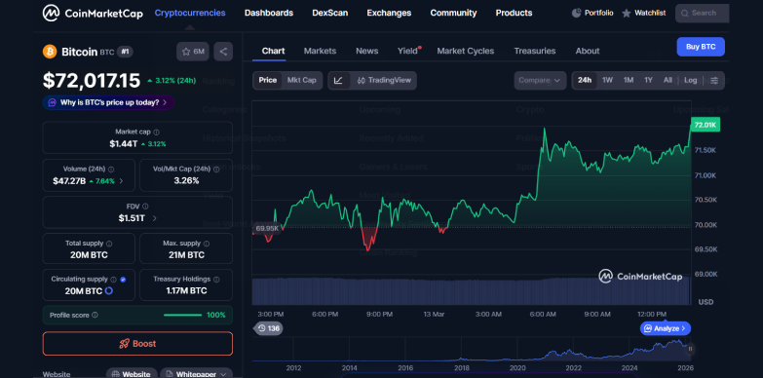The height and width of the screenshot is (378, 763).
Task: Select 24h chart timeframe
Action: pos(585,80)
